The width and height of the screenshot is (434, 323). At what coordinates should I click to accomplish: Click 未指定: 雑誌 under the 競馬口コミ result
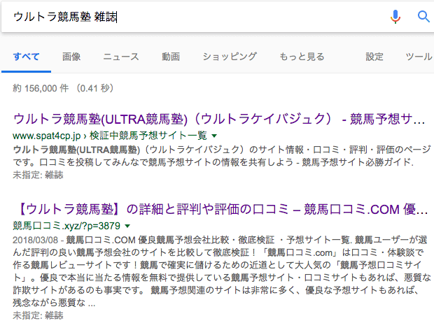tap(38, 315)
